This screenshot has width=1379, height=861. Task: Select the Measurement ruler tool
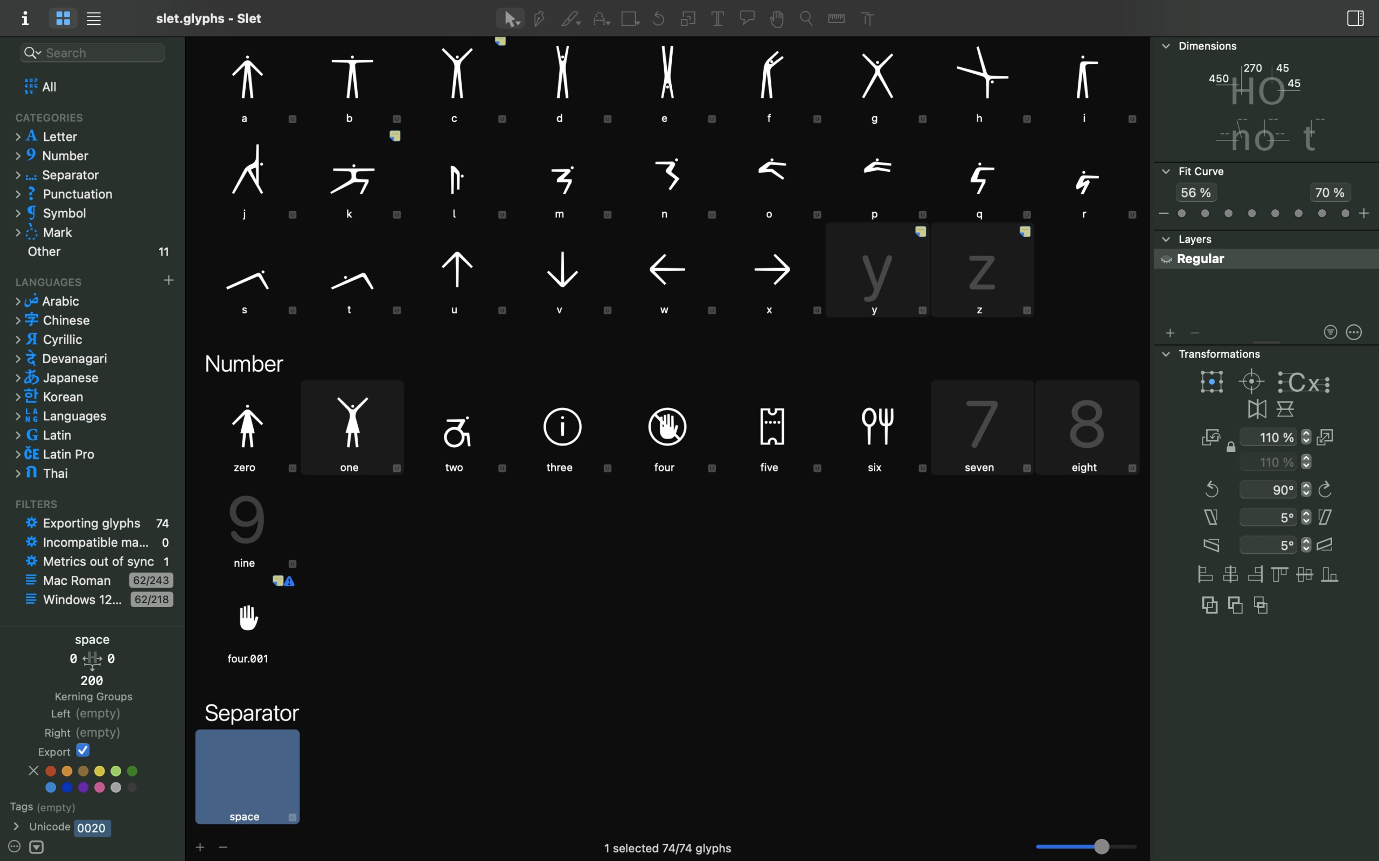(836, 19)
